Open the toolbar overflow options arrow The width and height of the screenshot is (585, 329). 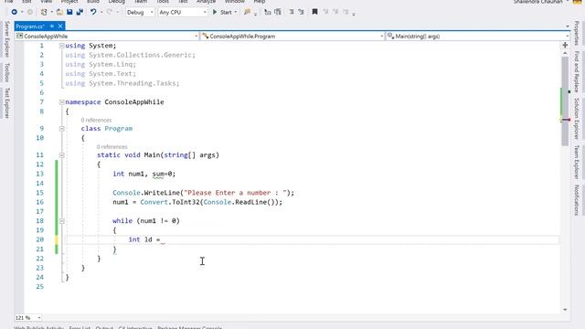354,15
